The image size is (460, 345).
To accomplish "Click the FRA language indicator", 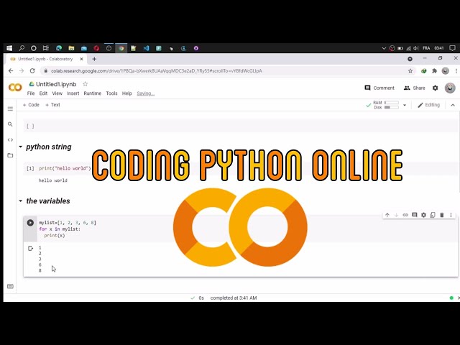I will point(426,48).
